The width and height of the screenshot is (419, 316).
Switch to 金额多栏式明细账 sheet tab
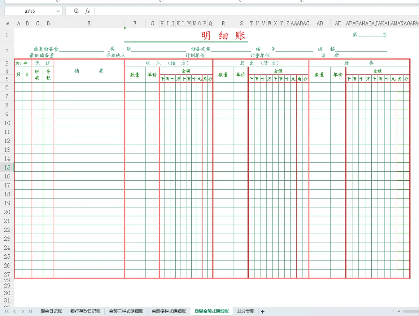point(169,311)
